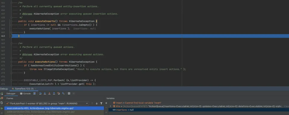Click the red Force Step Into icon
Screen dimensions: 289x115
point(49,93)
